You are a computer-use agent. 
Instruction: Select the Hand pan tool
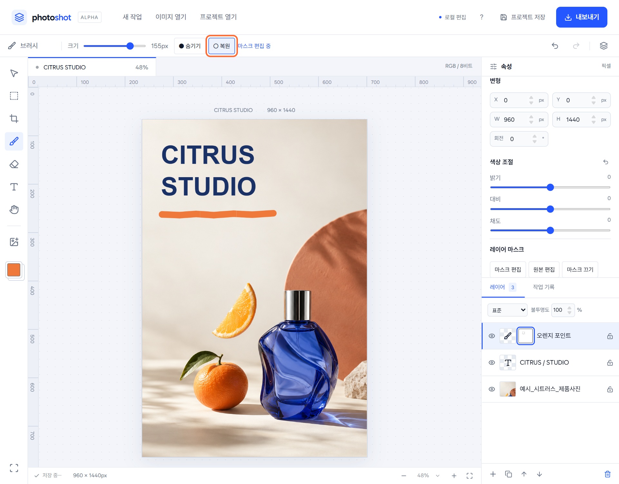[x=14, y=209]
